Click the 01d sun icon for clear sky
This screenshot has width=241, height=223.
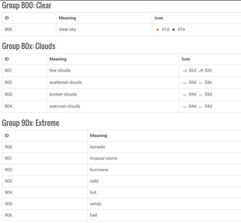(157, 30)
